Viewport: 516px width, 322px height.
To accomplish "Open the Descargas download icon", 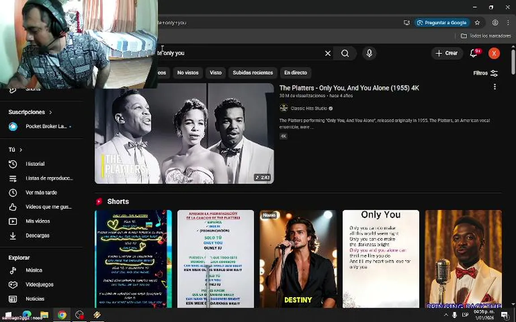I will tap(13, 236).
